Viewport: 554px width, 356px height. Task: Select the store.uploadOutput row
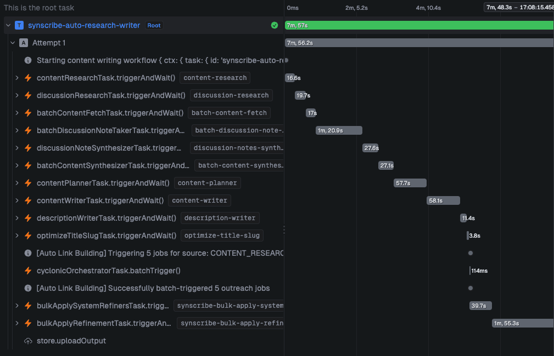[x=143, y=341]
